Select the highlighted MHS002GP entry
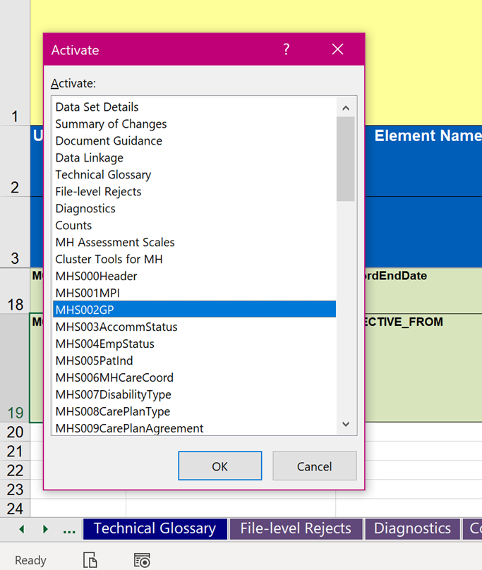Screen dimensions: 482x570 (x=194, y=310)
